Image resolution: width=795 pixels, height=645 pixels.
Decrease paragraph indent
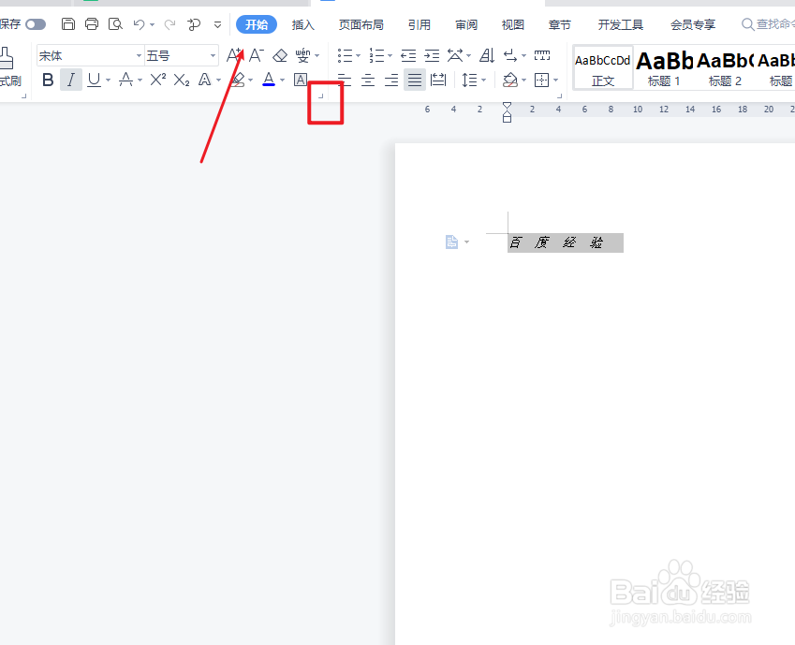click(408, 55)
